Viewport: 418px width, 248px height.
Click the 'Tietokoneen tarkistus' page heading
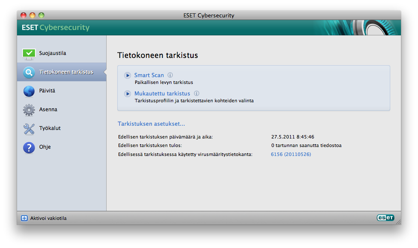[157, 55]
